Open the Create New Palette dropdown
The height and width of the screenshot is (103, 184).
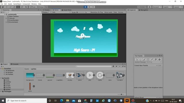pos(146,66)
